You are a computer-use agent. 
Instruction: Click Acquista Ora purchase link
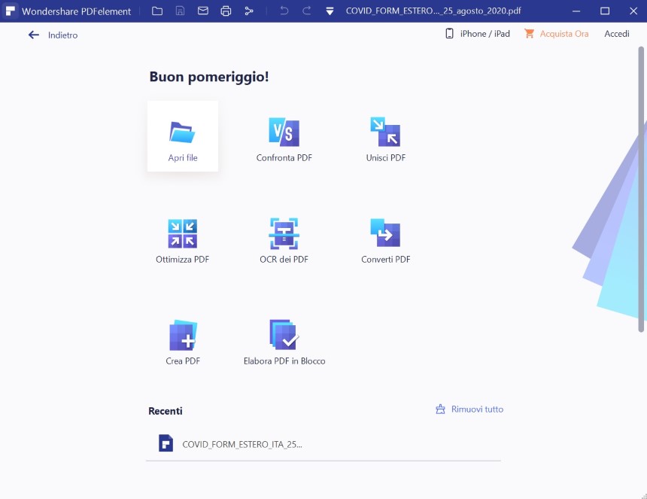pos(557,34)
